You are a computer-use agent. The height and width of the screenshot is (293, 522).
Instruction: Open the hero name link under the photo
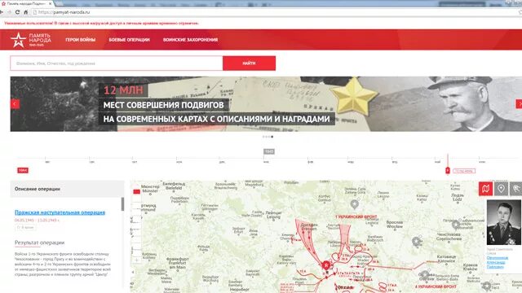click(498, 262)
